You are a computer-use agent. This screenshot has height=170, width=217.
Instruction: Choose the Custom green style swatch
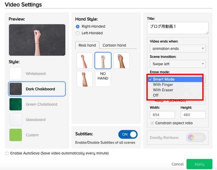coord(16,135)
